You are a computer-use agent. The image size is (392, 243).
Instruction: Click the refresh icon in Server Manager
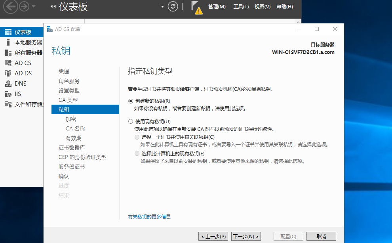pos(173,6)
